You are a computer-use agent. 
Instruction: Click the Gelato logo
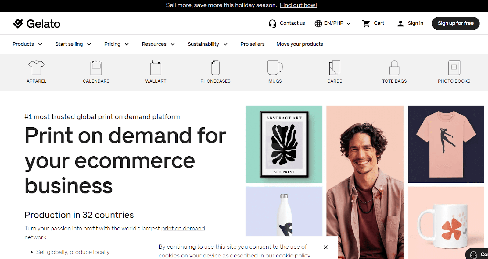click(x=37, y=23)
